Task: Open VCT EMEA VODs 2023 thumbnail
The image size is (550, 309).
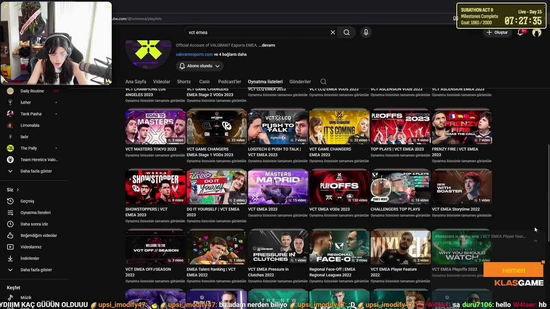Action: point(339,187)
